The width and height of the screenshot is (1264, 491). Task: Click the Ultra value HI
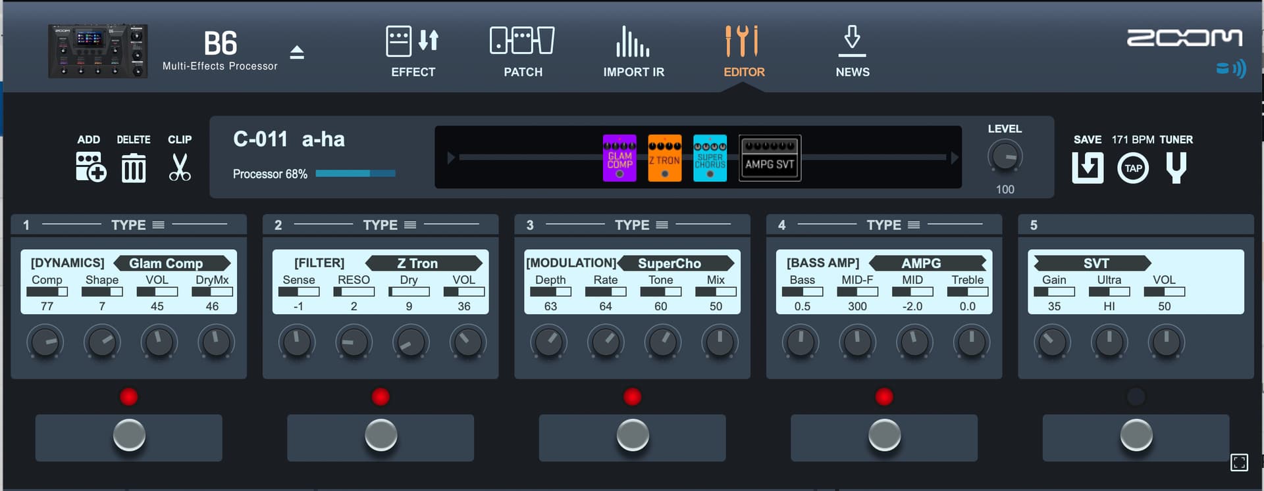(x=1109, y=306)
